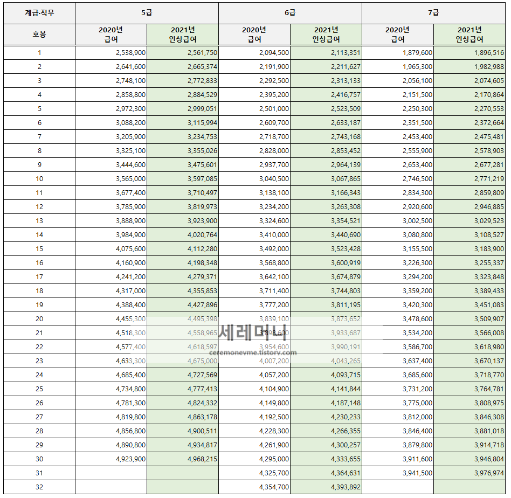Viewport: 511px width, 498px height.
Task: Select cell 4,727,569 in row 24
Action: pos(183,375)
